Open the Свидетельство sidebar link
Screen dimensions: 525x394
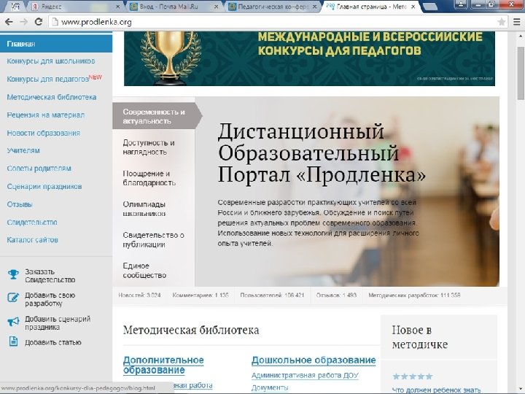click(32, 222)
